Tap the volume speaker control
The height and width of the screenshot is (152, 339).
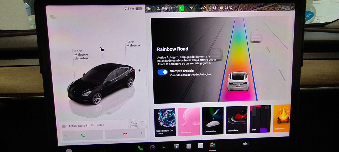245,144
